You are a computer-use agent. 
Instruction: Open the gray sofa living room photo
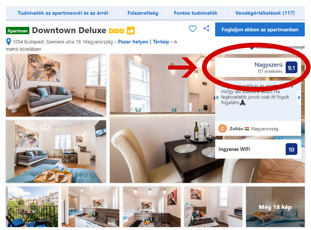tap(56, 85)
